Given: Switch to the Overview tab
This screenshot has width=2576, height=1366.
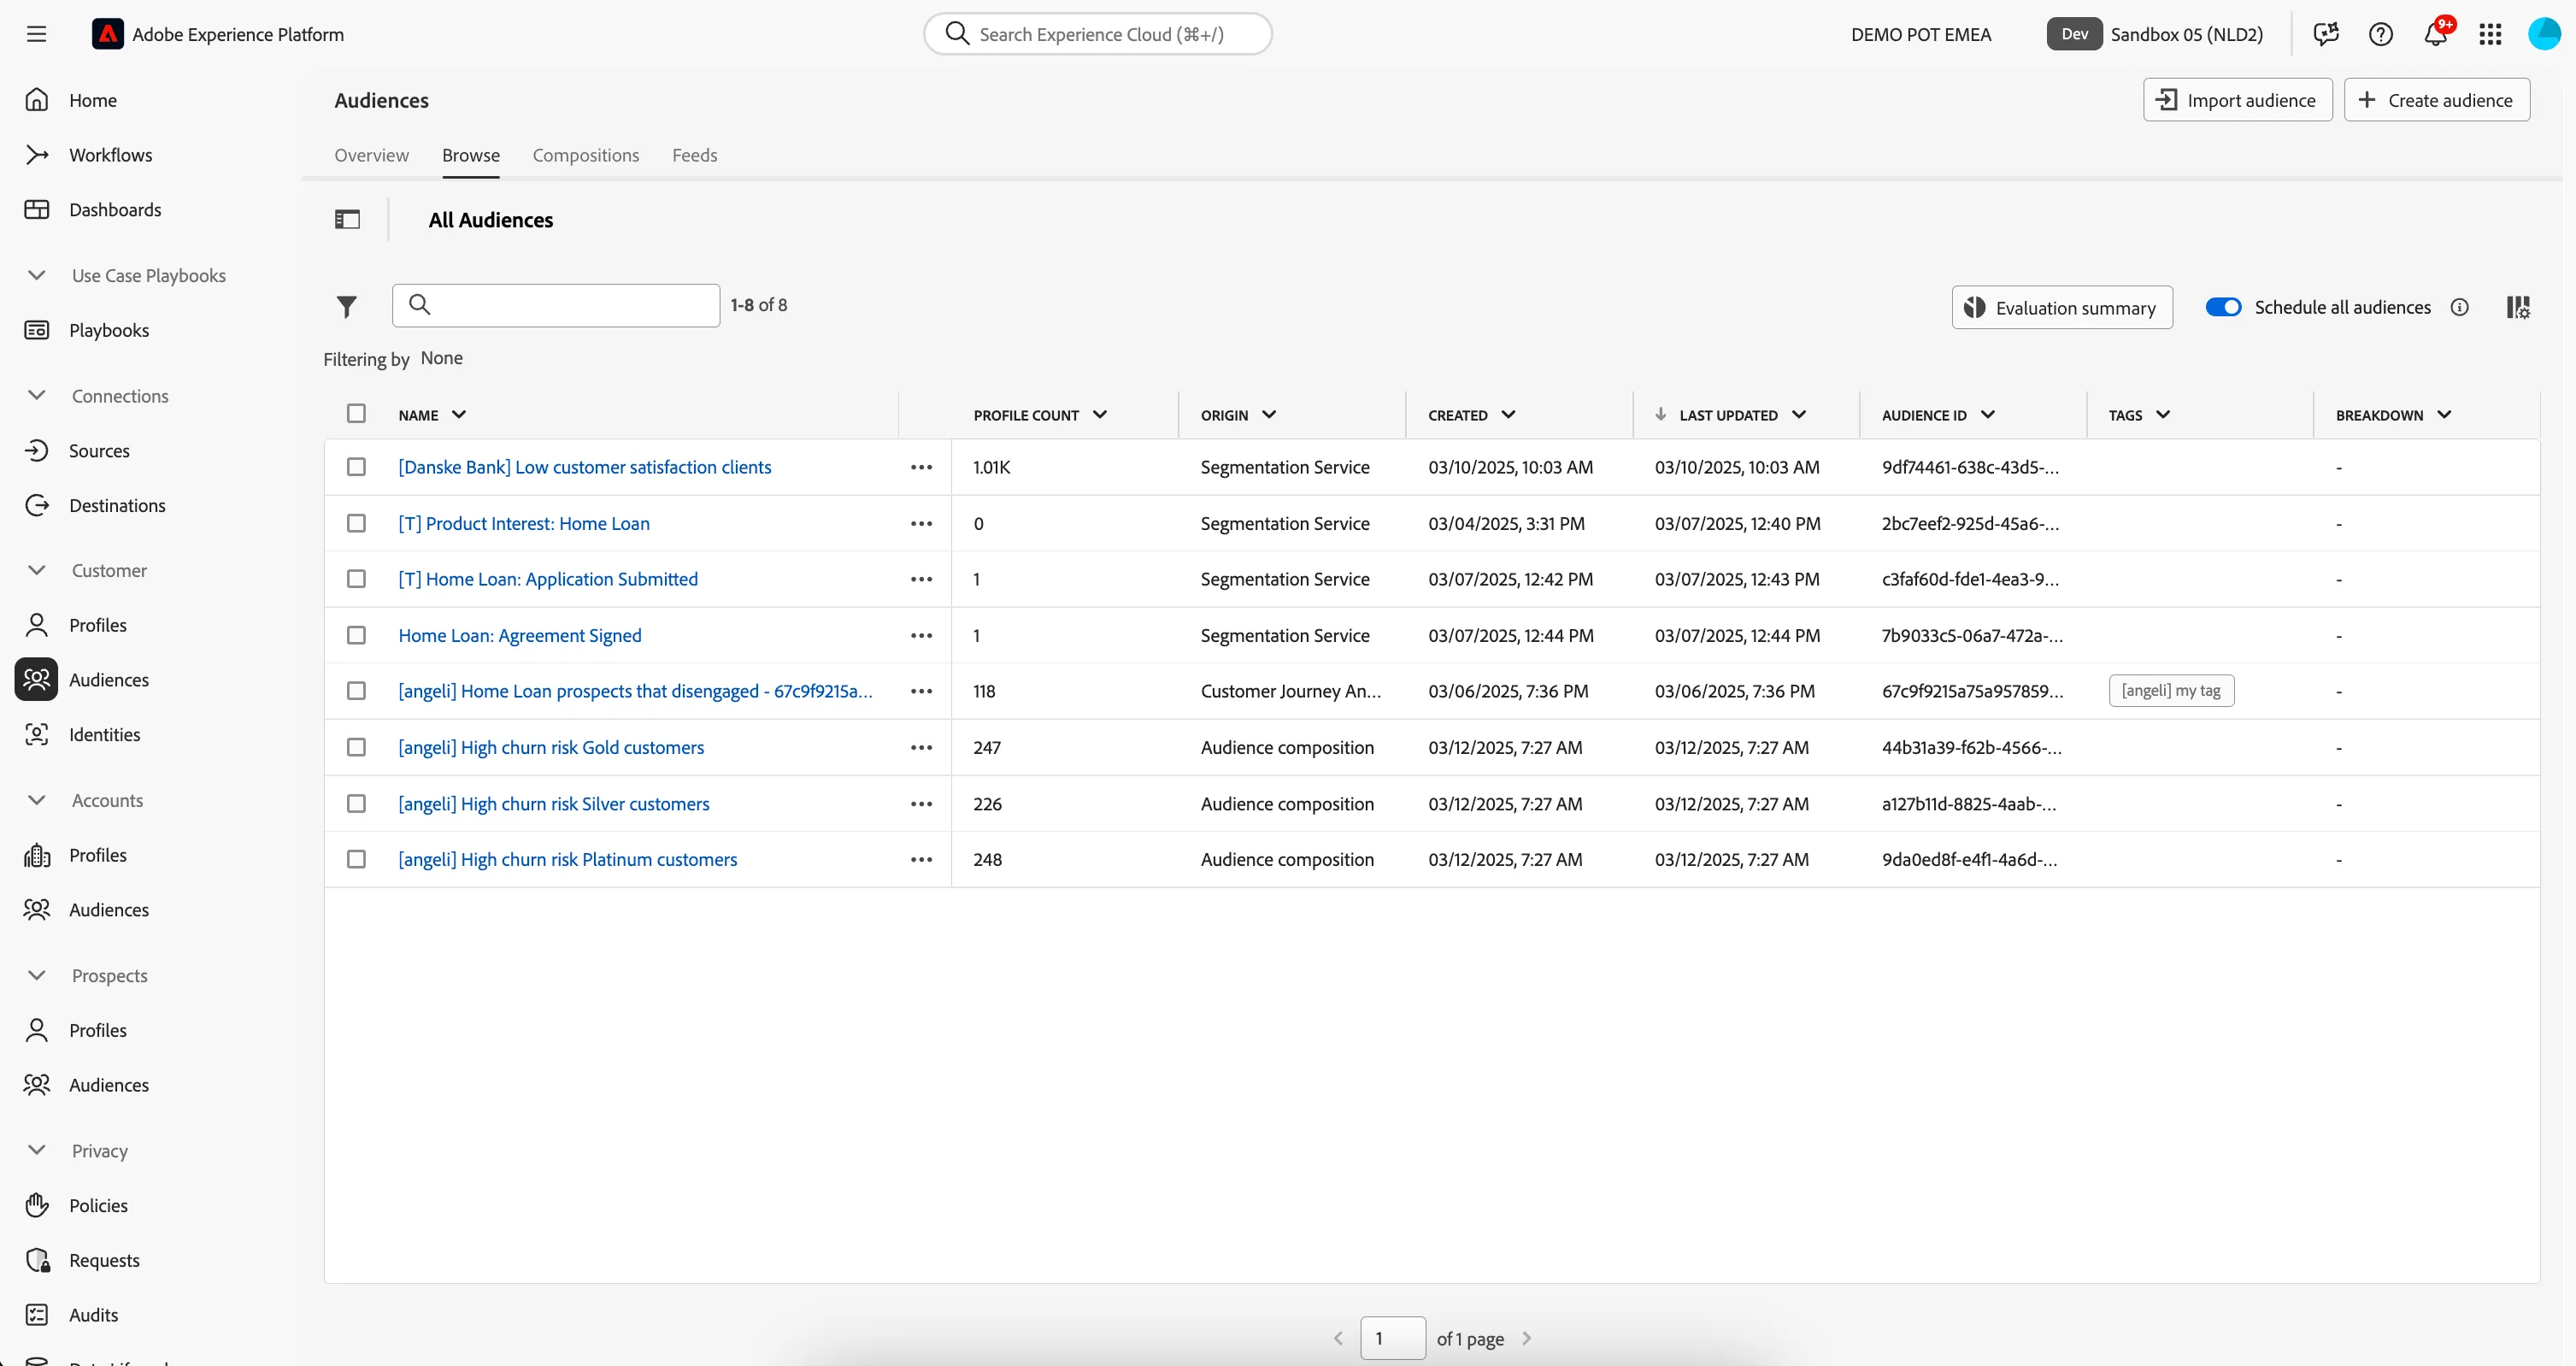Looking at the screenshot, I should [x=371, y=155].
